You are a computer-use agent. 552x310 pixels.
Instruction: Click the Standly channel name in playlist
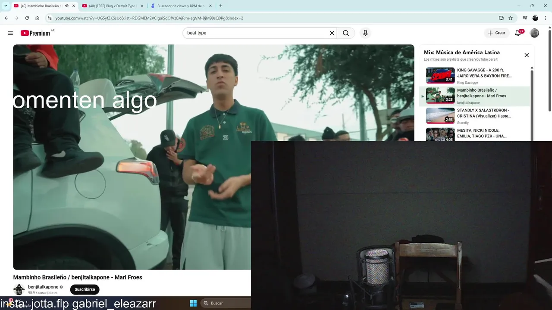[463, 123]
